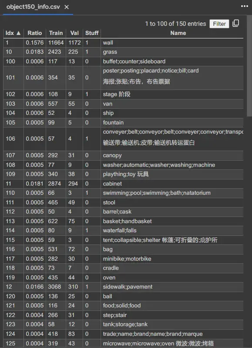Select the 'cradle' name cell
This screenshot has height=348, width=252.
(172, 268)
